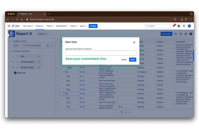Open the level 3 All Issue Types dropdown
Image resolution: width=199 pixels, height=132 pixels.
click(30, 68)
